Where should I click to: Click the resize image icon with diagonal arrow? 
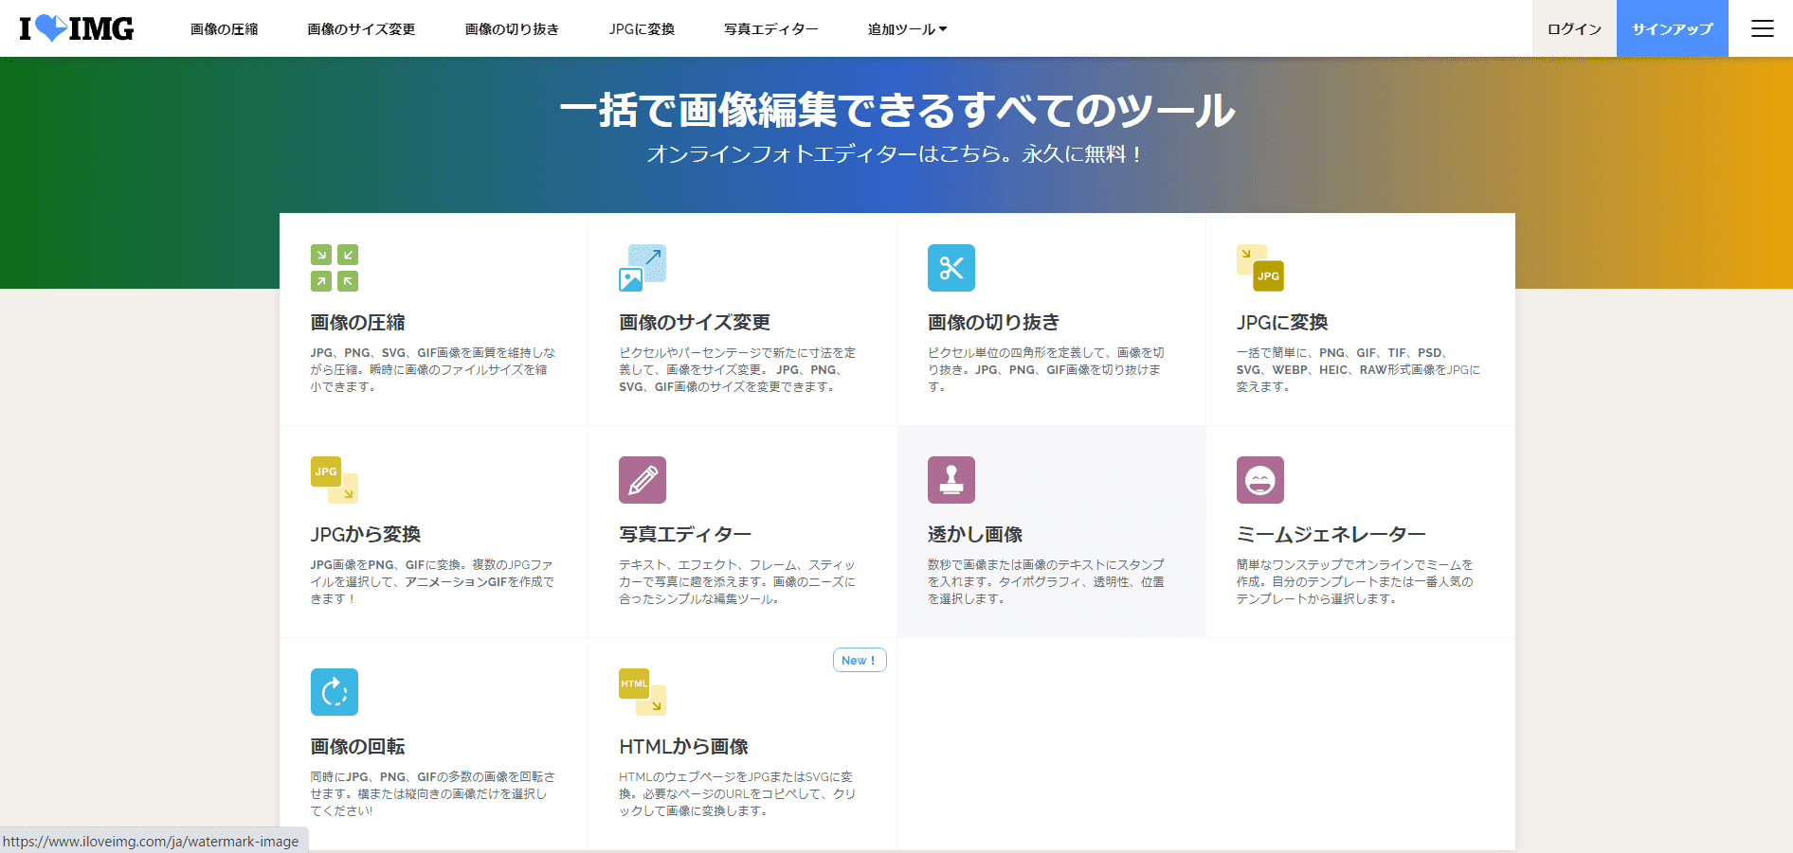(643, 268)
